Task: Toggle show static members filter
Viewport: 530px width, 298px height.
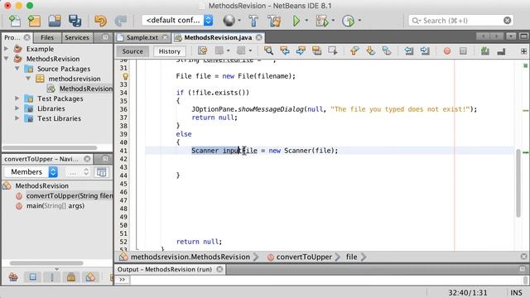Action: 52,277
